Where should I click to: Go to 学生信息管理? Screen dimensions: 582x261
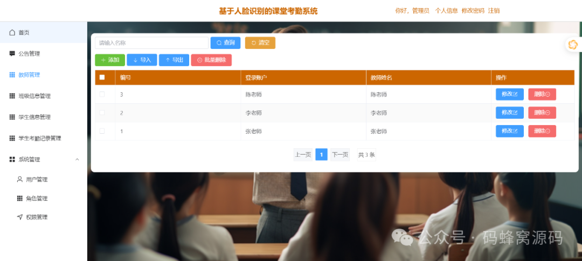click(x=44, y=117)
